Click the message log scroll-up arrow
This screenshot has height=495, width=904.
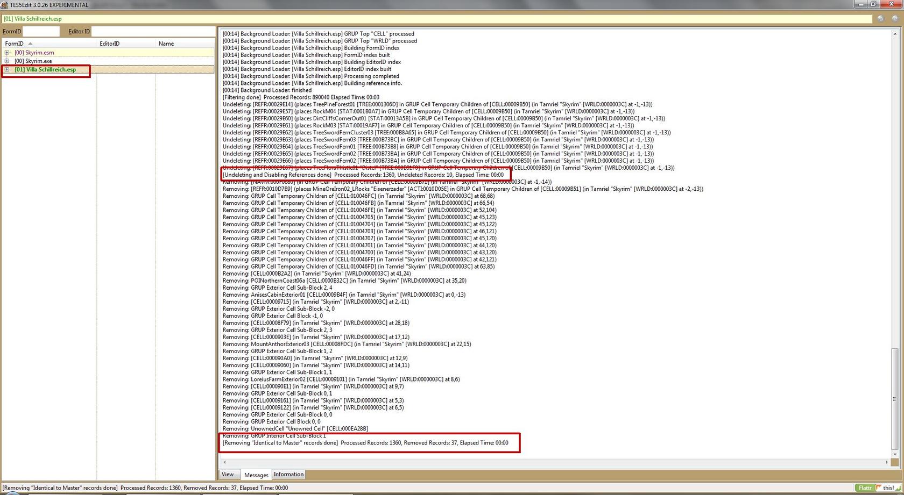pyautogui.click(x=895, y=34)
